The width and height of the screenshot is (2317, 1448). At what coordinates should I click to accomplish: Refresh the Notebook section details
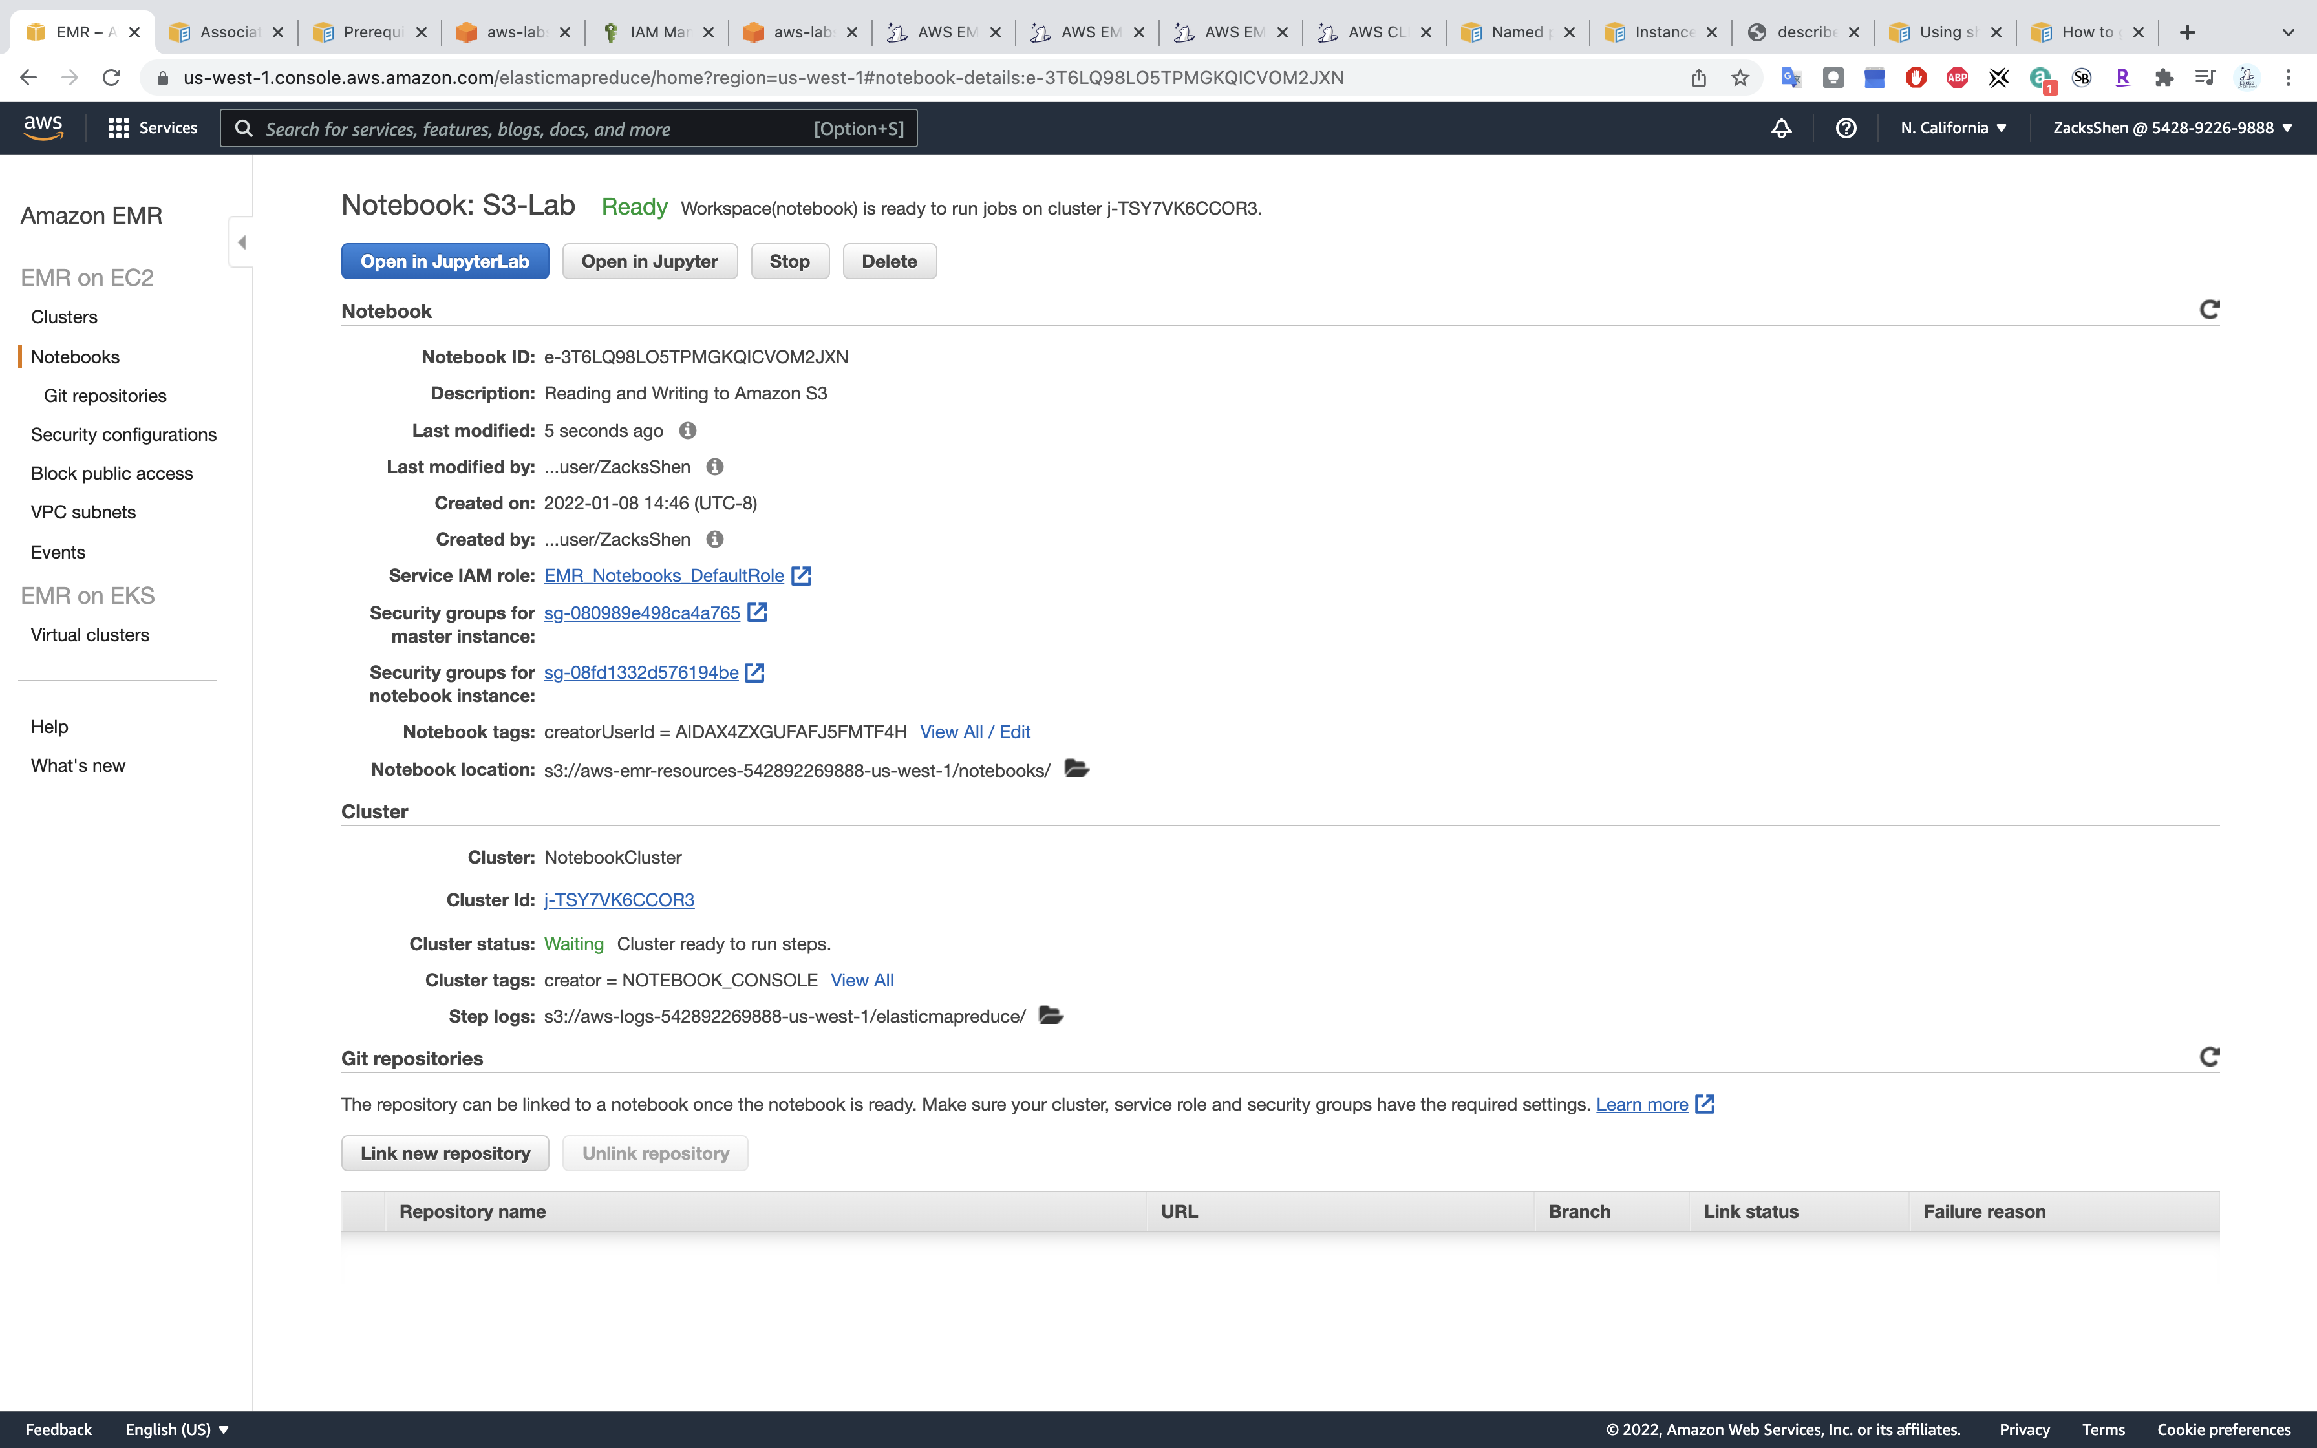[x=2209, y=310]
